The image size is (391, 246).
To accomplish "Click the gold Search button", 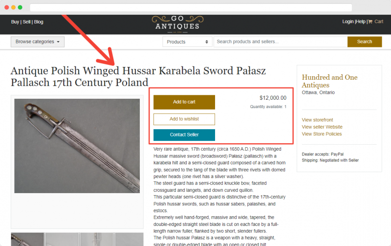I will pyautogui.click(x=365, y=42).
